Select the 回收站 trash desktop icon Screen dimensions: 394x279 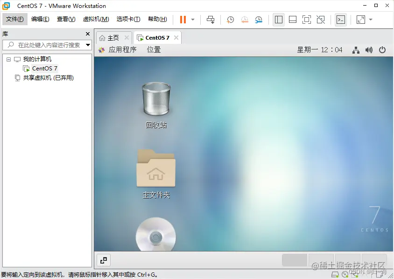pos(156,105)
